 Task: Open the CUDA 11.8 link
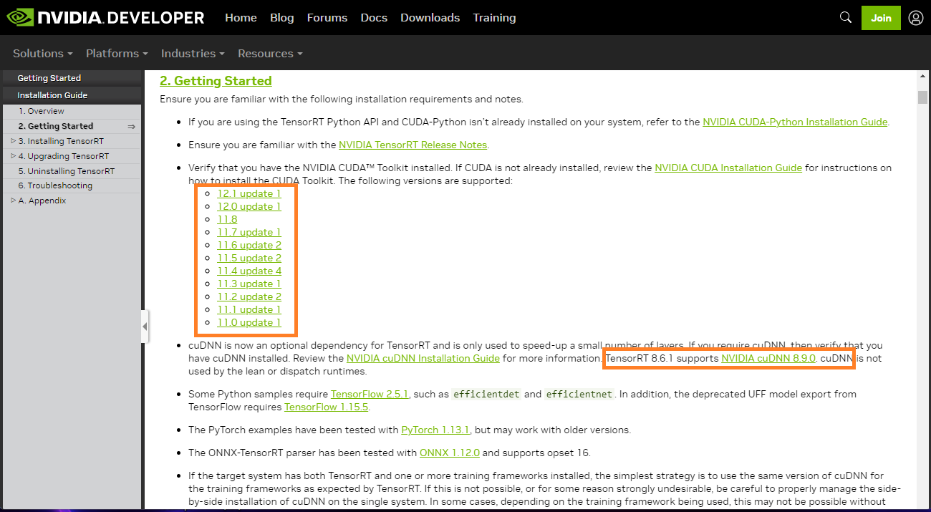pos(227,219)
